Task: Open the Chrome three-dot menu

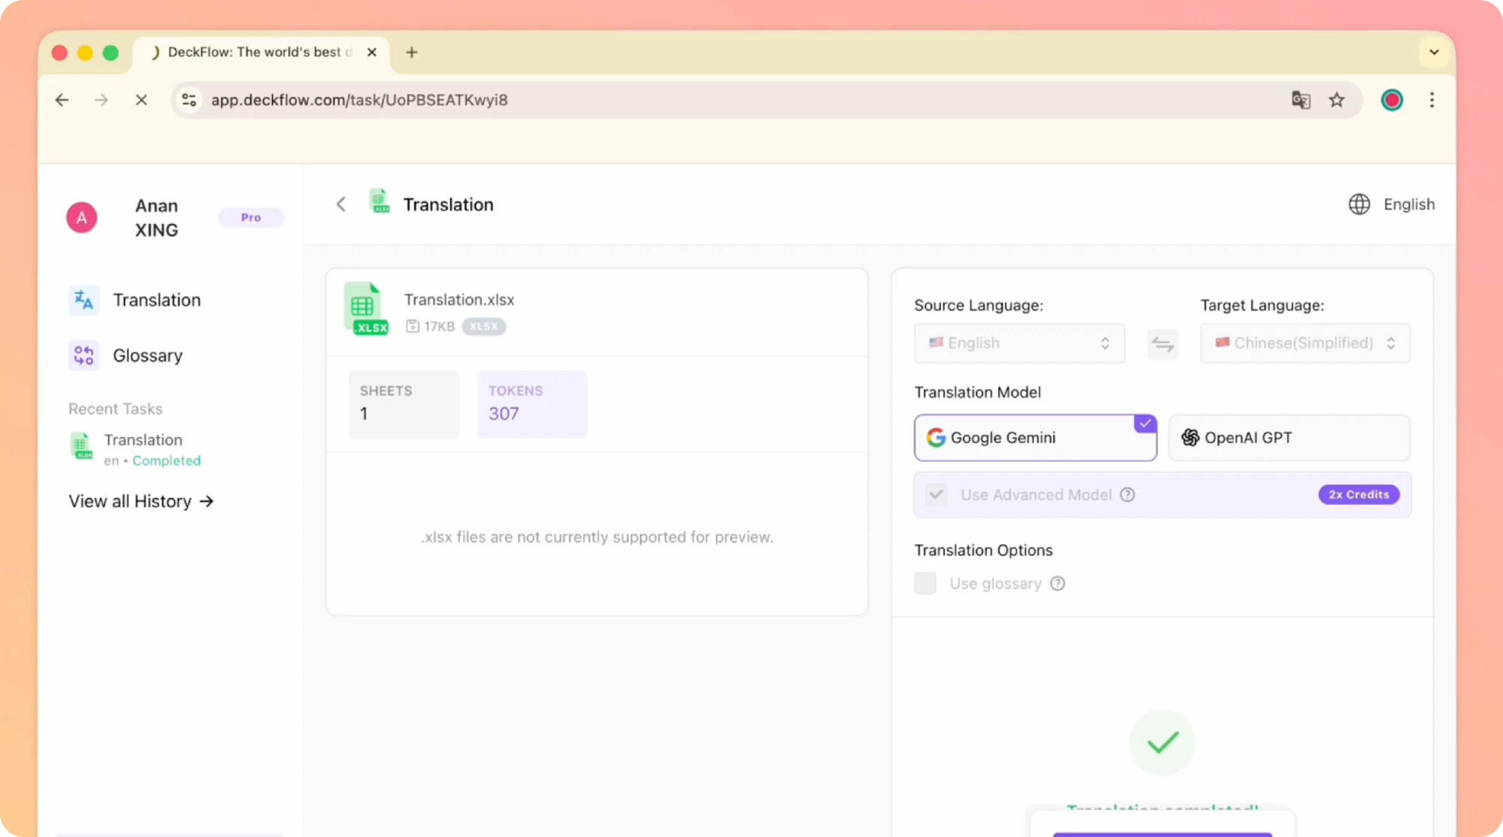Action: click(1432, 100)
